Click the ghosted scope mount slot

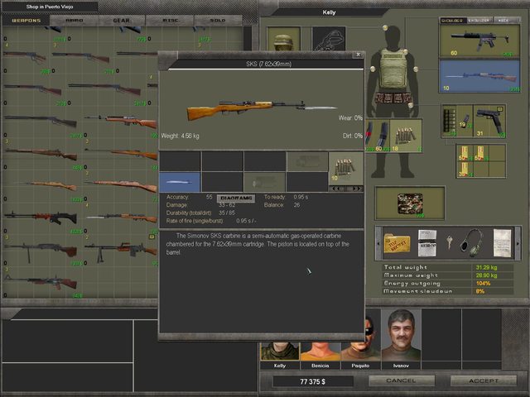[x=307, y=161]
